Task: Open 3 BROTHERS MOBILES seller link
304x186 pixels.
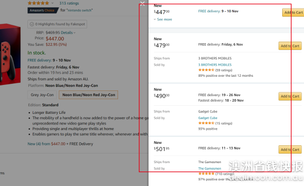Action: pyautogui.click(x=215, y=65)
